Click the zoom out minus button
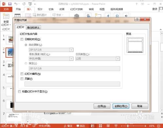The image size is (163, 128). point(122,126)
